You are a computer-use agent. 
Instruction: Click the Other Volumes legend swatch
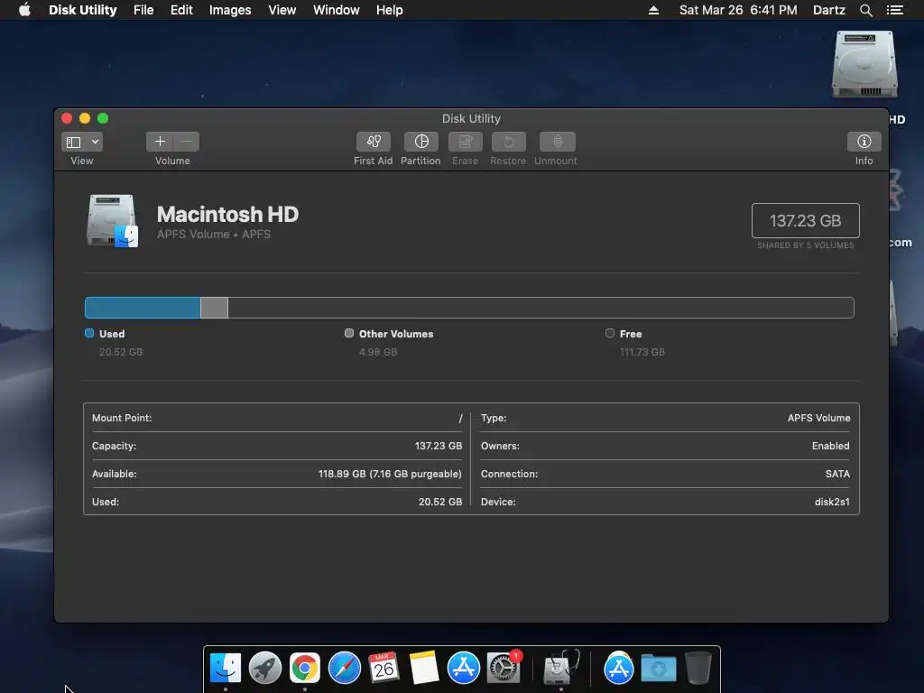pos(349,334)
